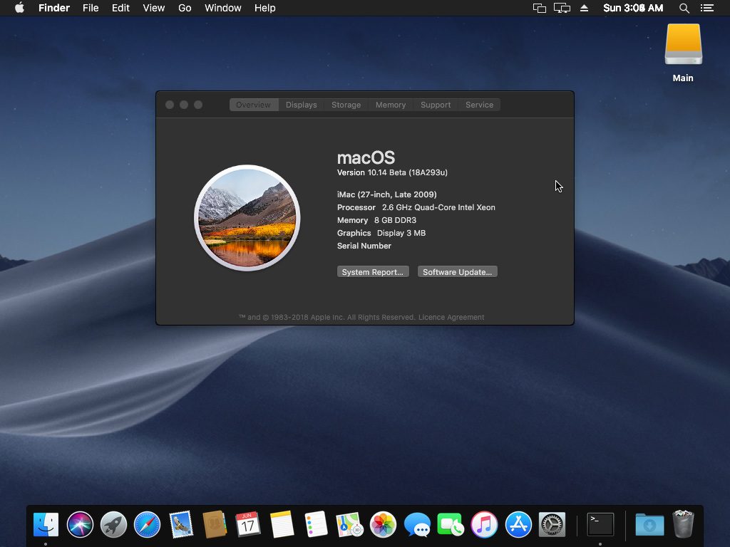
Task: Open Finder from the Dock
Action: pos(46,524)
